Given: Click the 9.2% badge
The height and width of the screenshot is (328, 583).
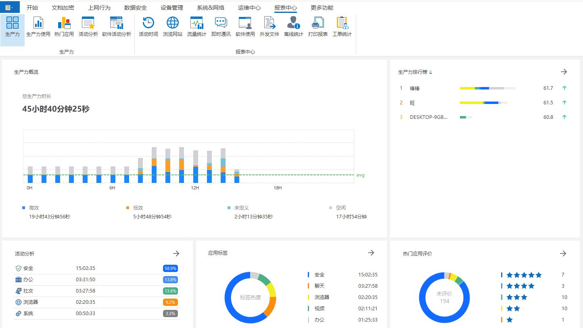Looking at the screenshot, I should click(x=171, y=302).
